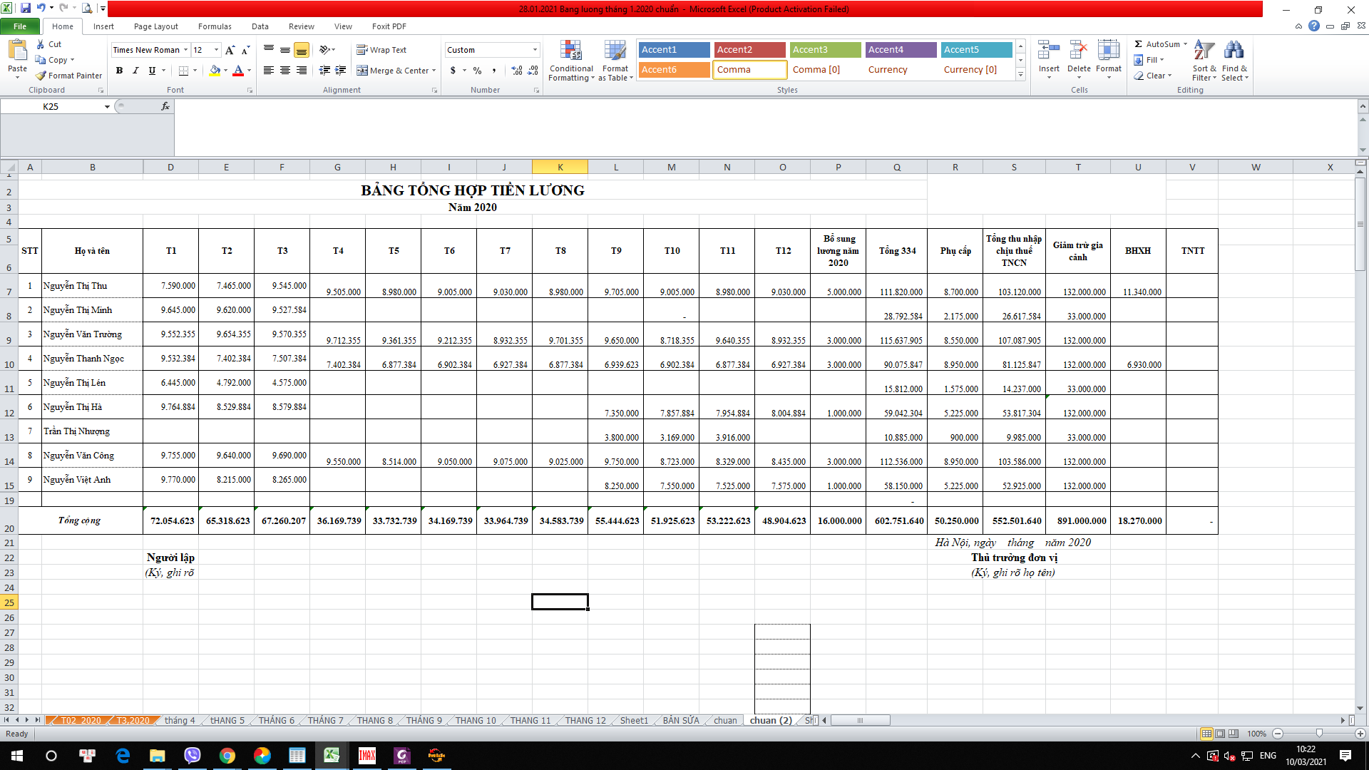
Task: Toggle Wrap Text
Action: coord(381,50)
